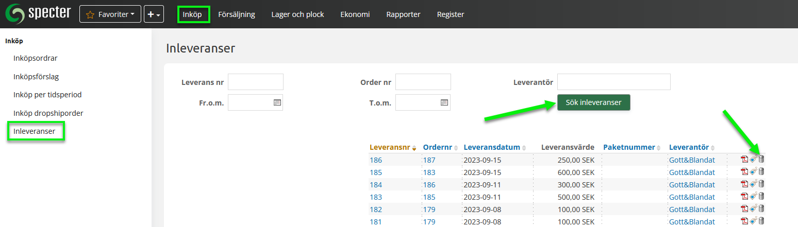The width and height of the screenshot is (798, 227).
Task: Click the Leverantör input field
Action: point(613,82)
